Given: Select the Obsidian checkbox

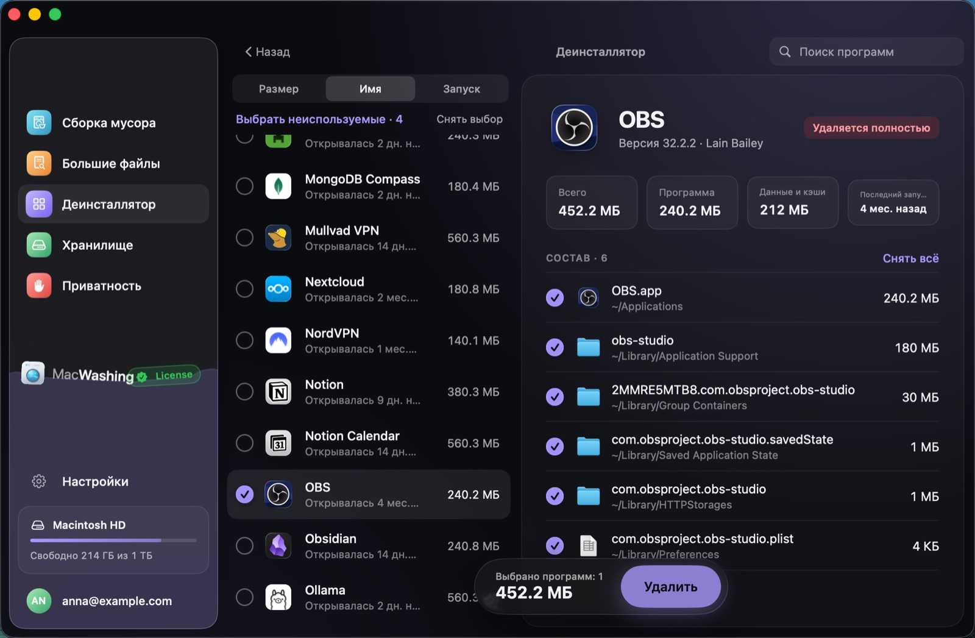Looking at the screenshot, I should [244, 546].
